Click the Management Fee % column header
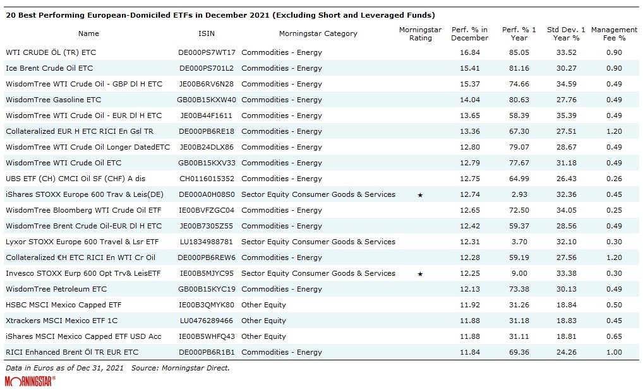643x390 pixels. pyautogui.click(x=614, y=34)
